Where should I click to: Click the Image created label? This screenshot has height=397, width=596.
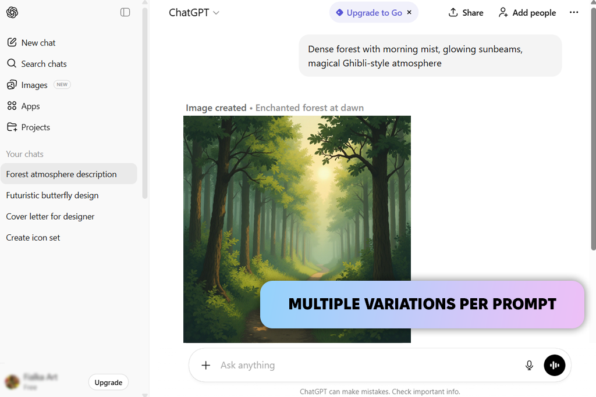pyautogui.click(x=216, y=108)
